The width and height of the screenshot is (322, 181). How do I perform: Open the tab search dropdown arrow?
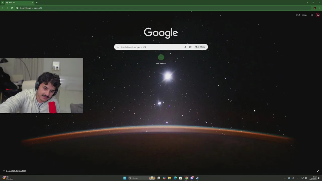coord(2,3)
